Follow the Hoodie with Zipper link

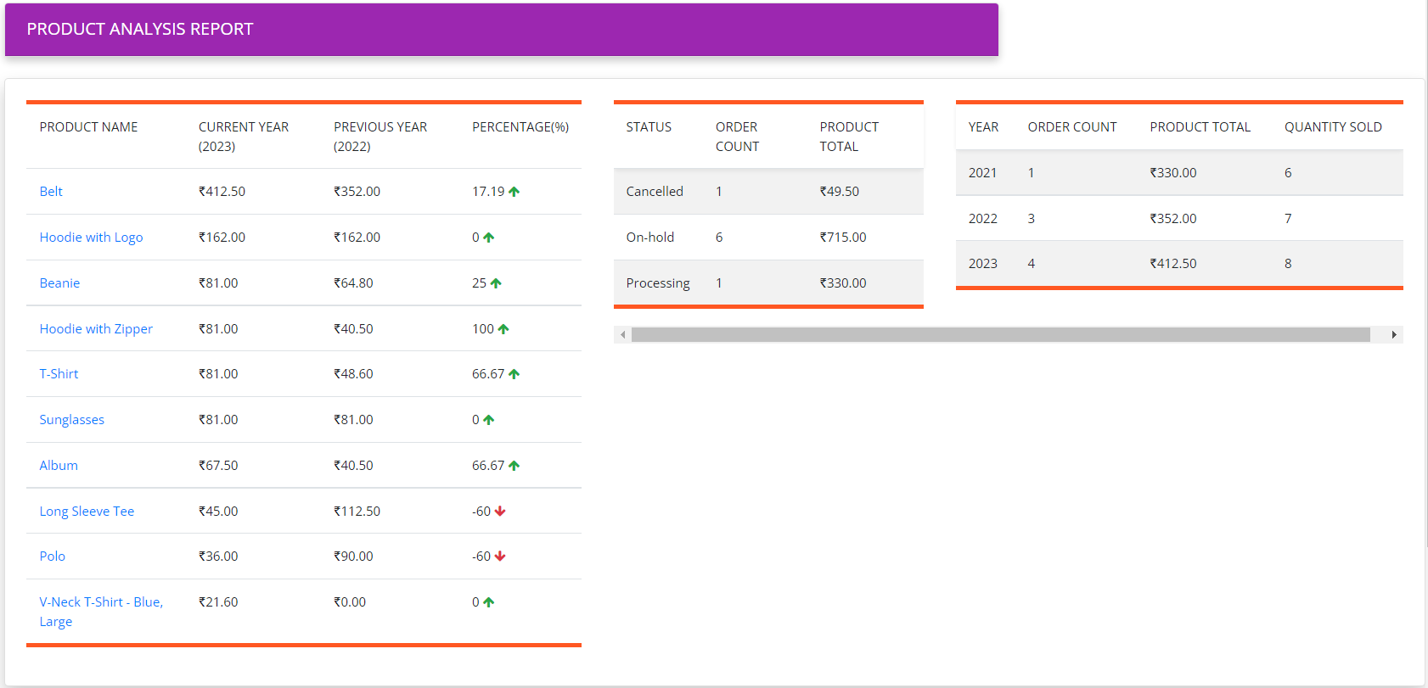click(96, 329)
